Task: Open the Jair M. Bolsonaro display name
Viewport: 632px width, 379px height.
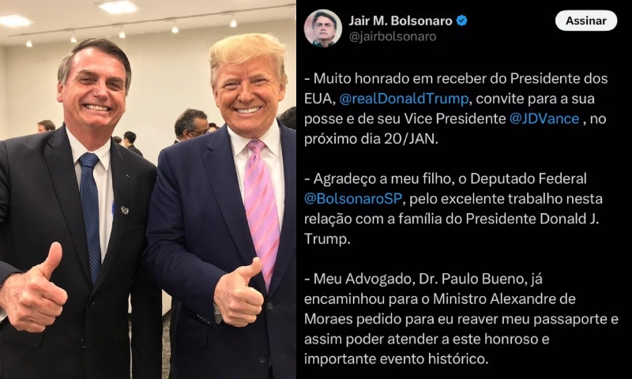Action: [401, 21]
